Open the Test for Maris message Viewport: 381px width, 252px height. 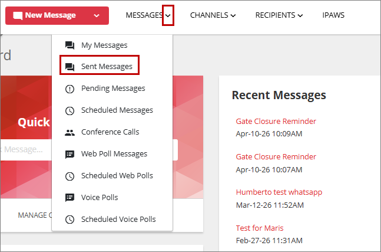pos(260,228)
